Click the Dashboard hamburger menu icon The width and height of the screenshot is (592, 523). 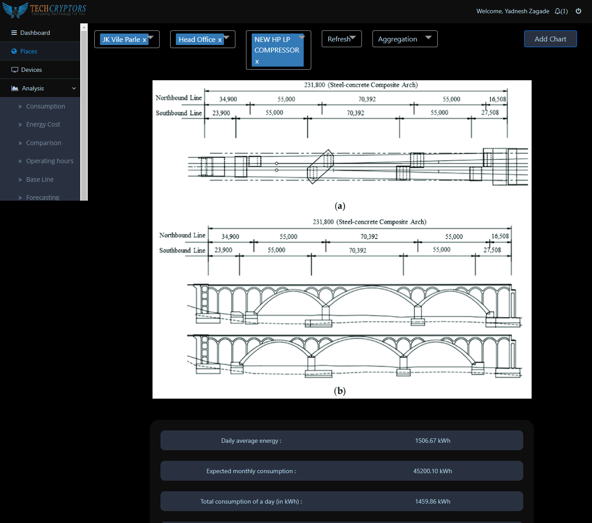tap(14, 33)
